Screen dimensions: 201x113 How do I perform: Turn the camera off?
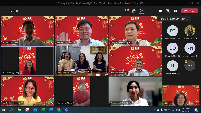(x=161, y=11)
